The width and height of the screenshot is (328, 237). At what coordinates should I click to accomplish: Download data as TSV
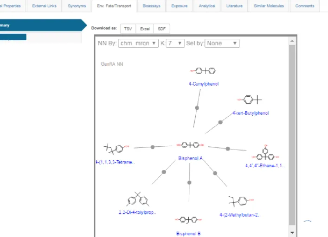(128, 29)
